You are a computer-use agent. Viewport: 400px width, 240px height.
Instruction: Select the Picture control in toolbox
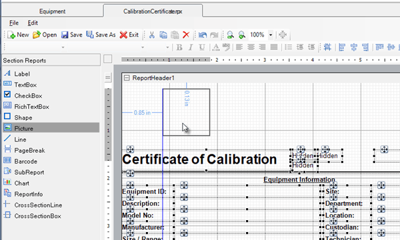(51, 128)
